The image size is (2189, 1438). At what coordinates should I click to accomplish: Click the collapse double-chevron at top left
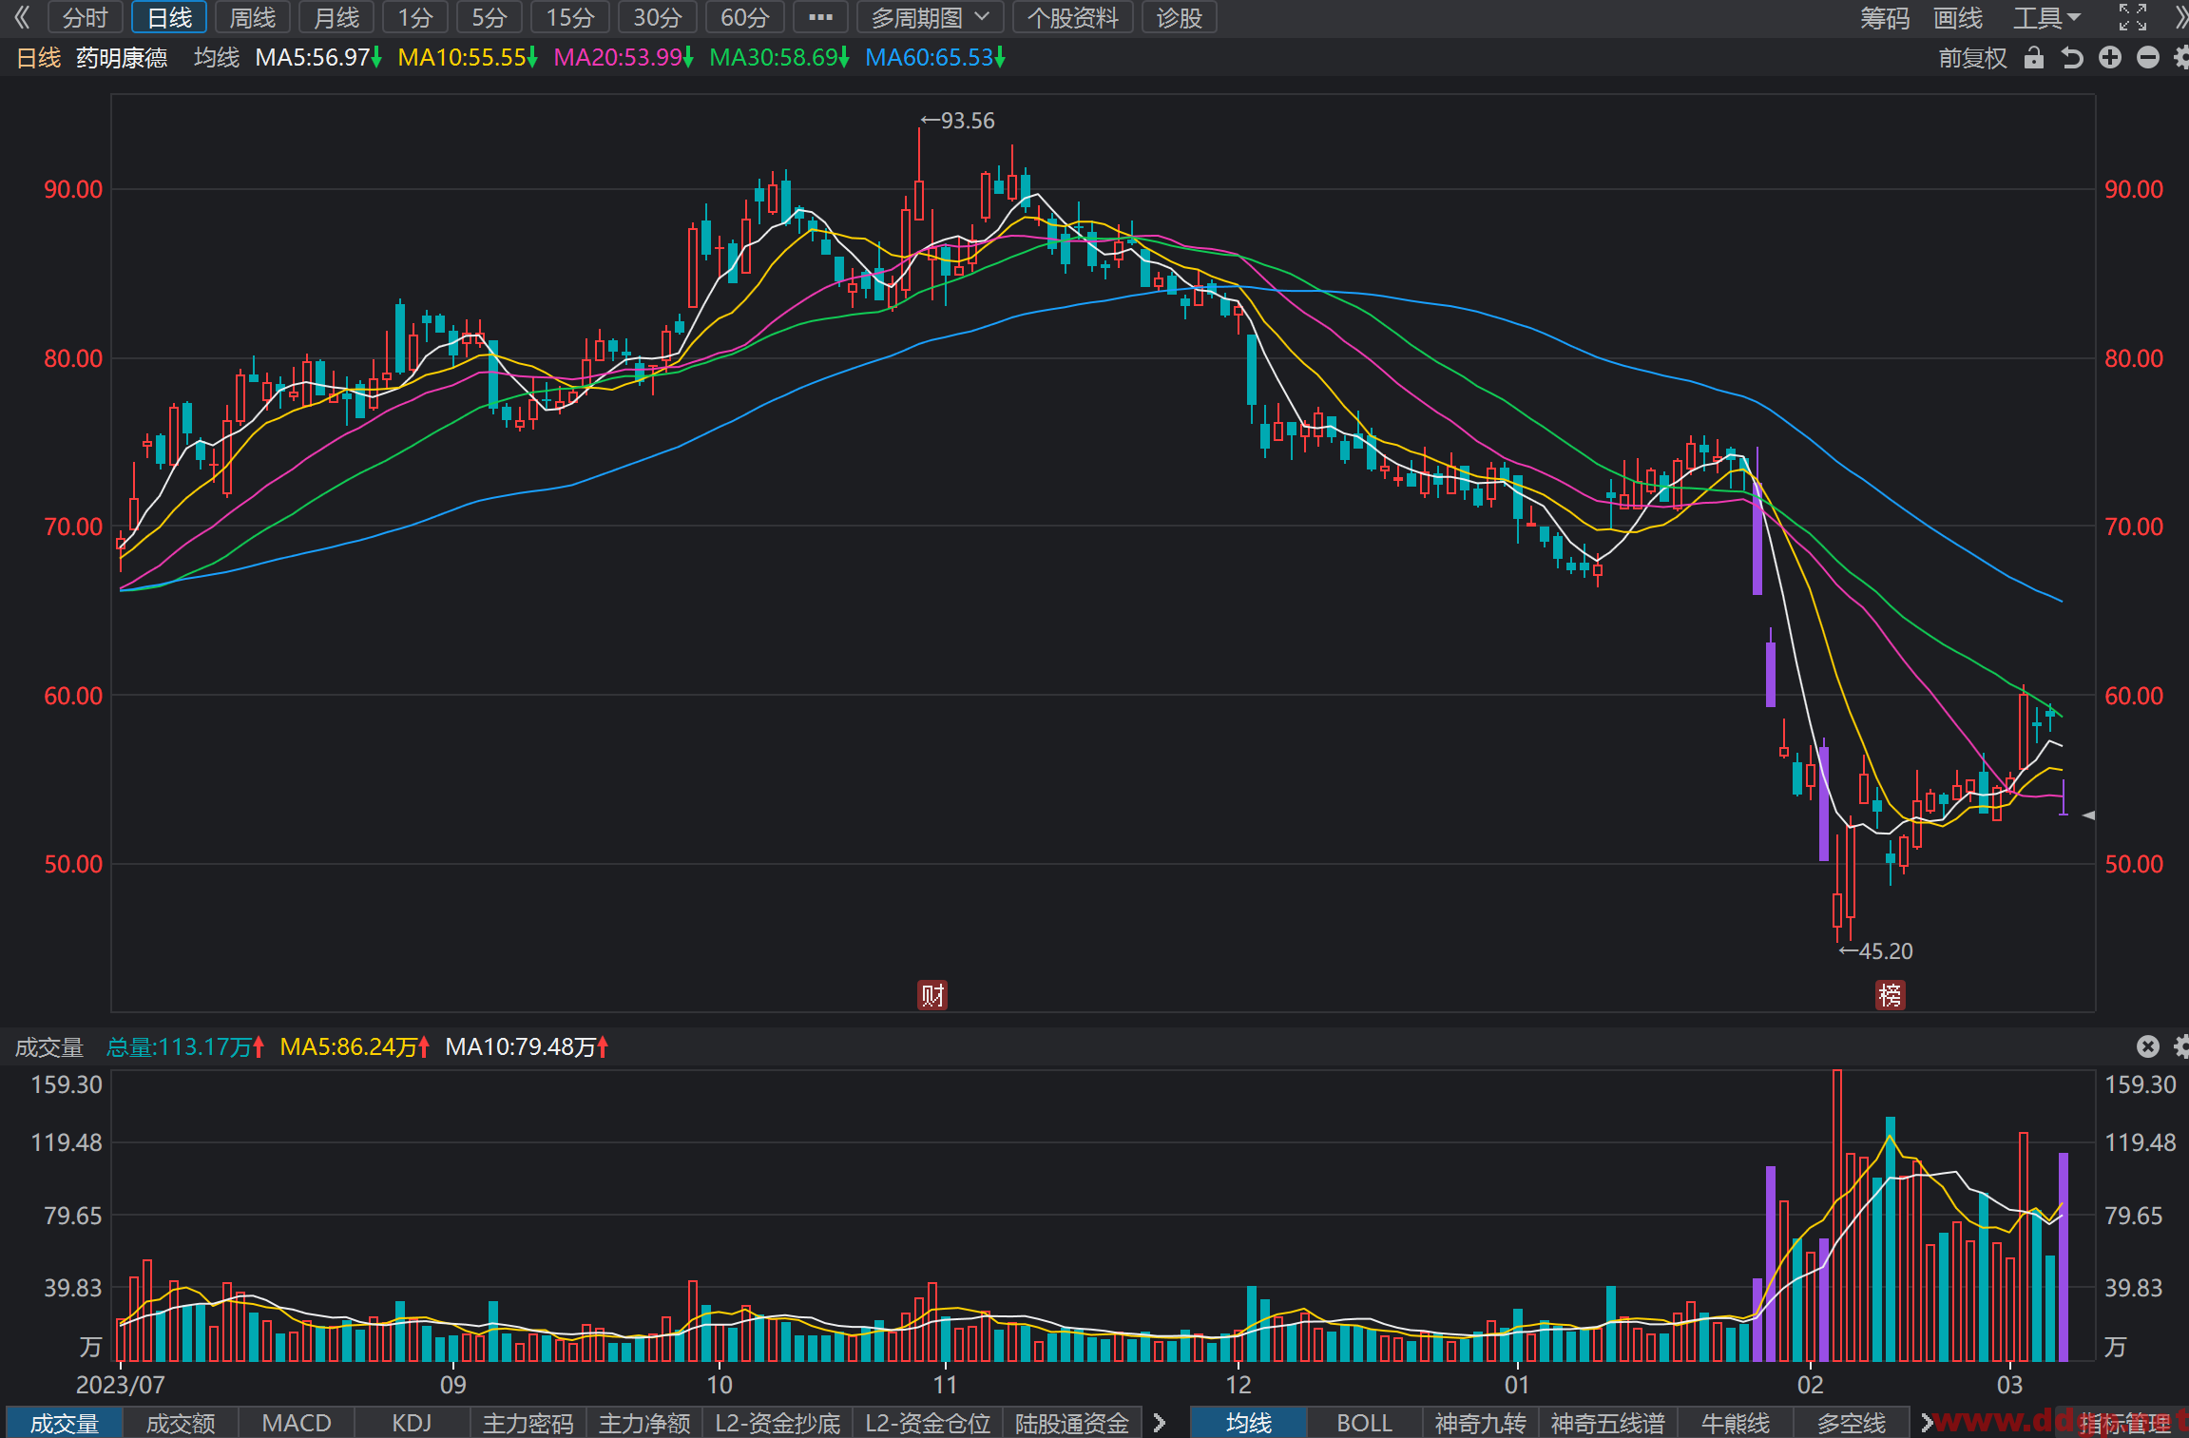pos(22,17)
